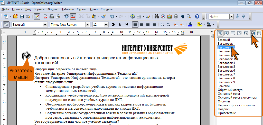The height and width of the screenshot is (125, 263).
Task: Open the Найти search history dropdown
Action: point(232,17)
